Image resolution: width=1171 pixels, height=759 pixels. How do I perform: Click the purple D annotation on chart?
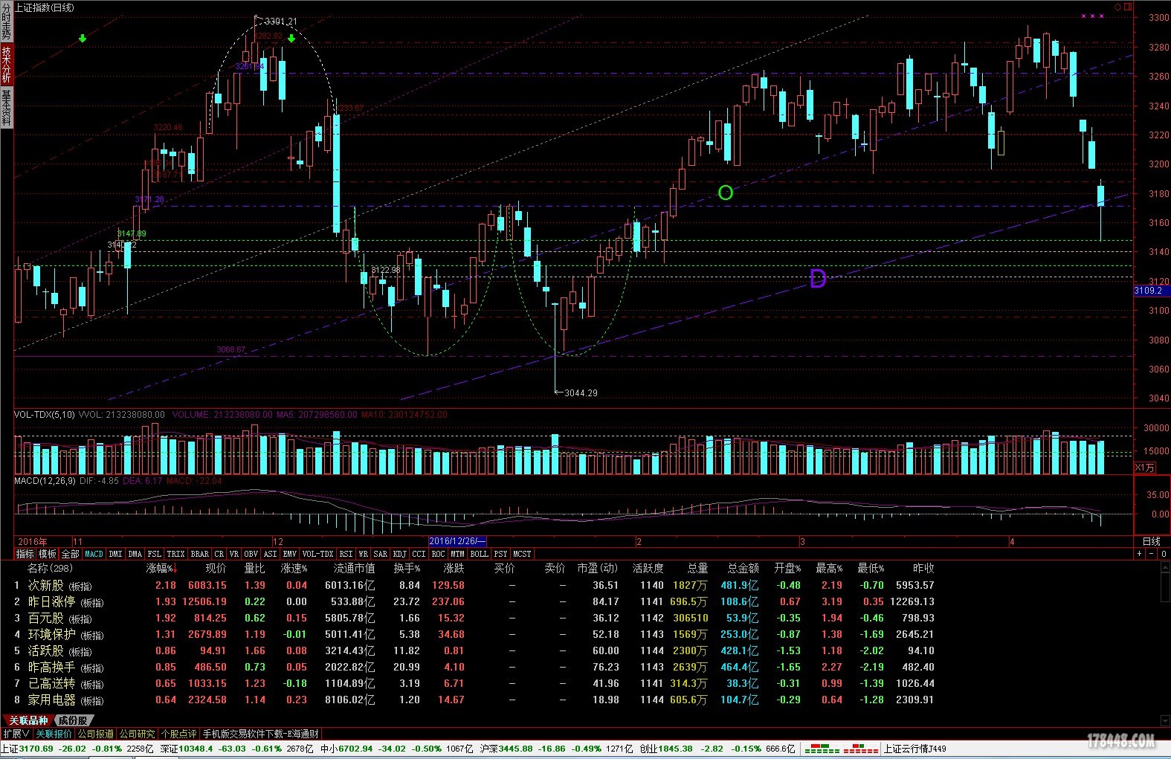[818, 279]
